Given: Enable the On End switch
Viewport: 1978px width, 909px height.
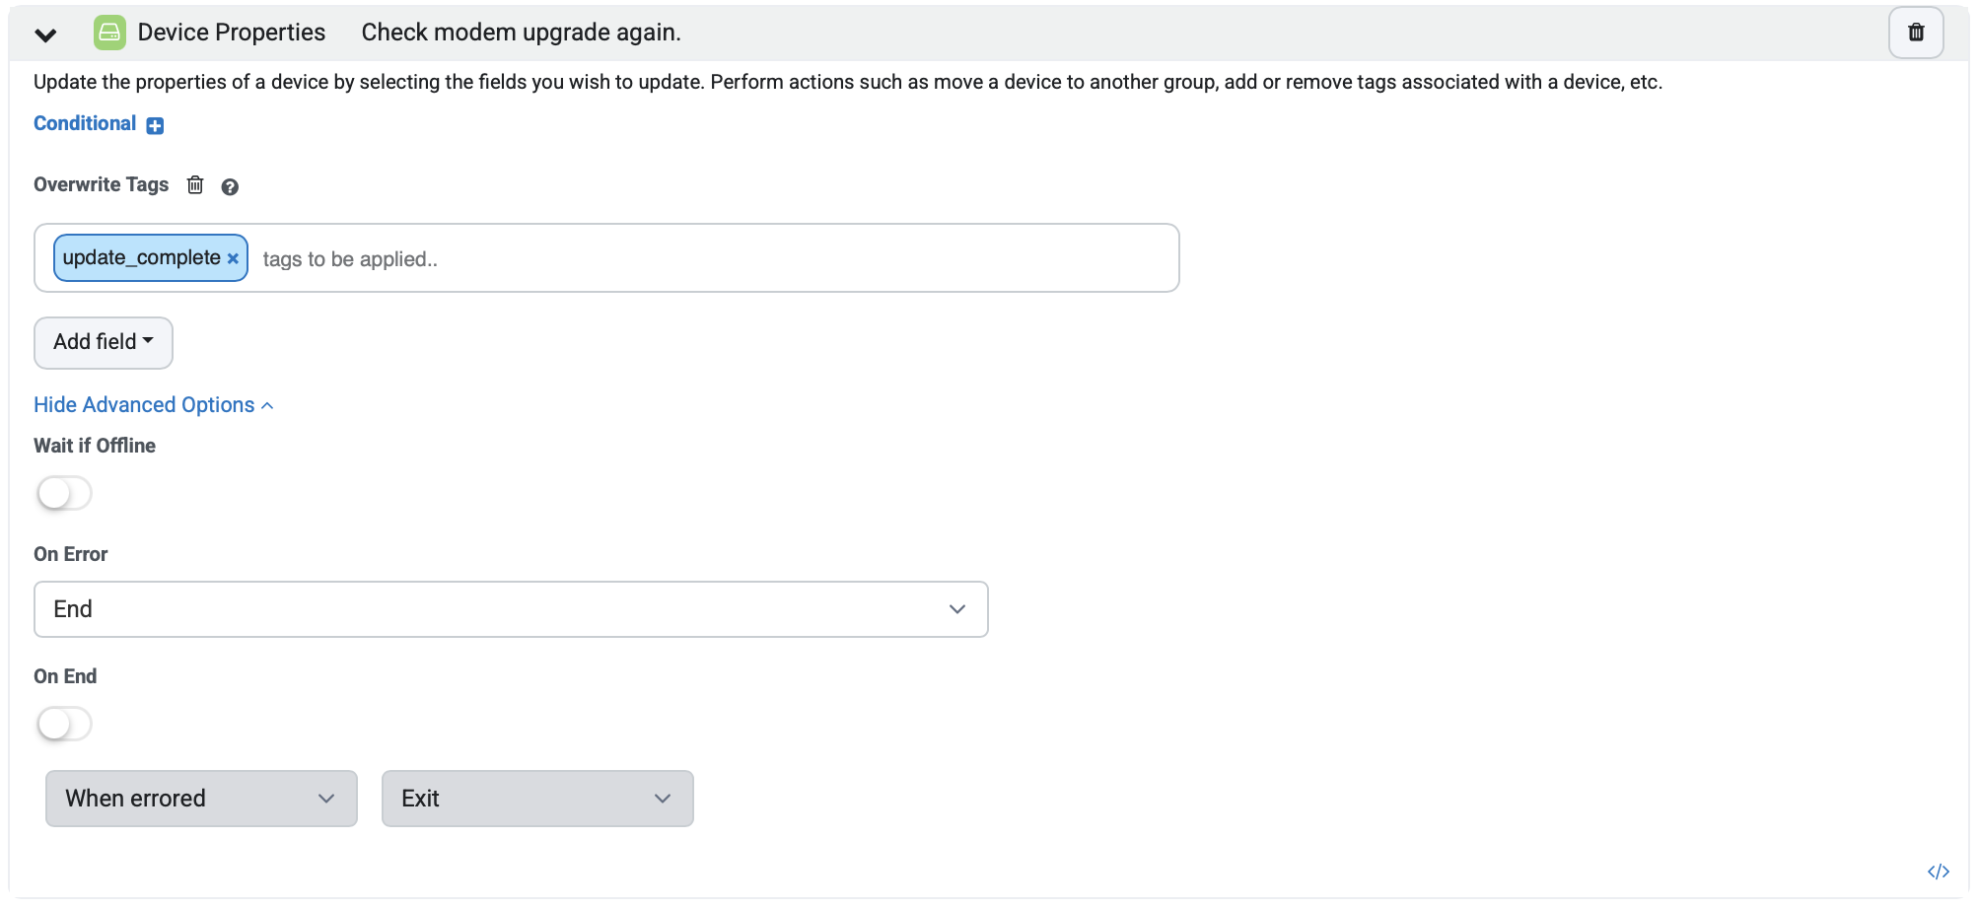Looking at the screenshot, I should click(64, 724).
